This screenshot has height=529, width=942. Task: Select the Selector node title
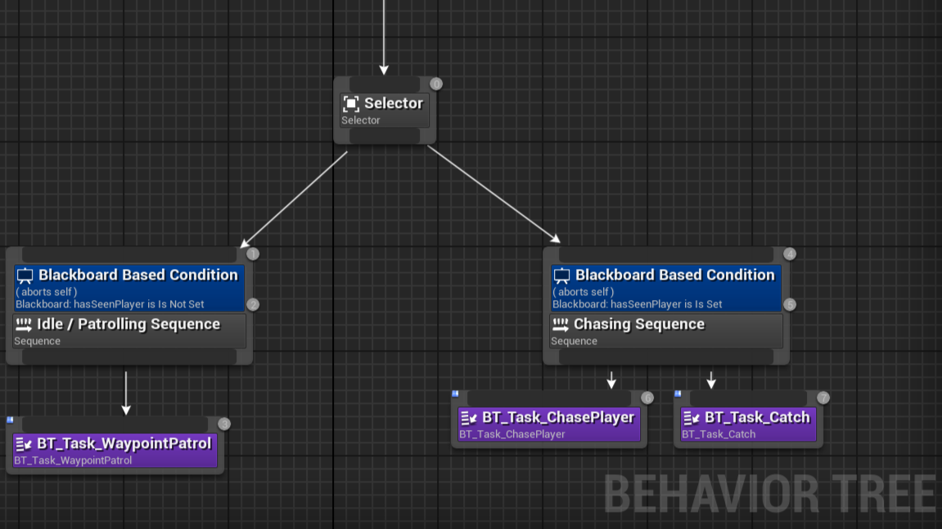tap(393, 104)
